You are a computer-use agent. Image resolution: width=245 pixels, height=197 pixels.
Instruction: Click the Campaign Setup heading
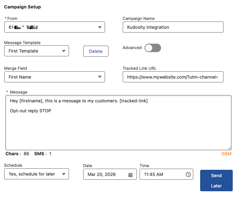[x=22, y=7]
